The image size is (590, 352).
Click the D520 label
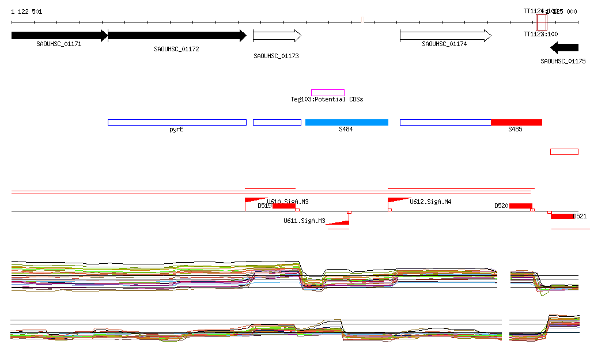pos(502,206)
